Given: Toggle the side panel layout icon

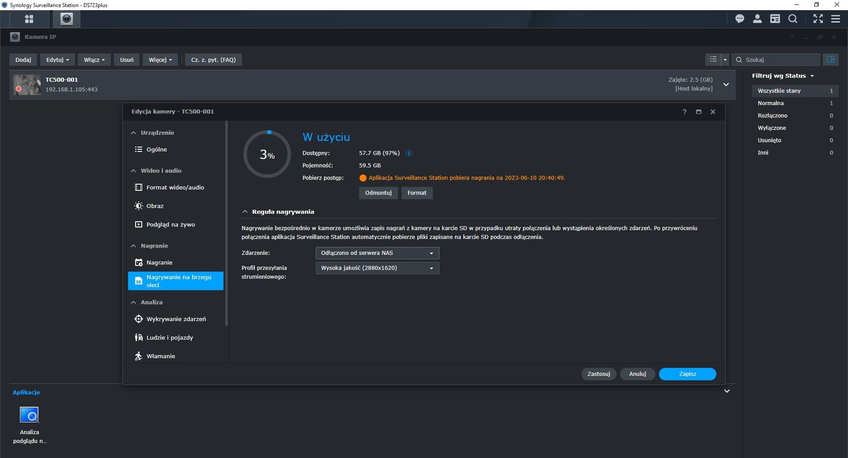Looking at the screenshot, I should click(831, 60).
